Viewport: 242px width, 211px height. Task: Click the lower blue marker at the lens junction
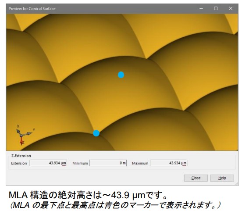click(96, 133)
